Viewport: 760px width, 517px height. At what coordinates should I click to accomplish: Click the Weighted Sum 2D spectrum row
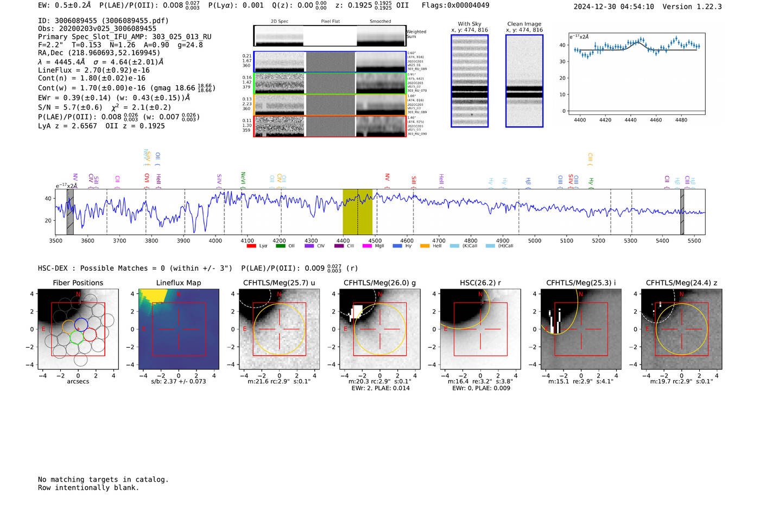[330, 35]
